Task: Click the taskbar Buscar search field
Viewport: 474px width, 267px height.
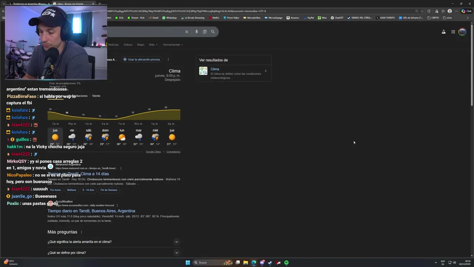Action: [x=213, y=263]
